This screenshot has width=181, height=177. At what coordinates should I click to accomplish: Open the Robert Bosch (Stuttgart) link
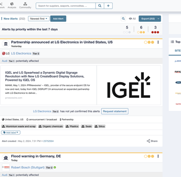click(28, 167)
